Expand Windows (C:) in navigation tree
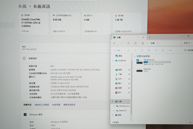Screen dimensions: 193x129 [x=114, y=106]
